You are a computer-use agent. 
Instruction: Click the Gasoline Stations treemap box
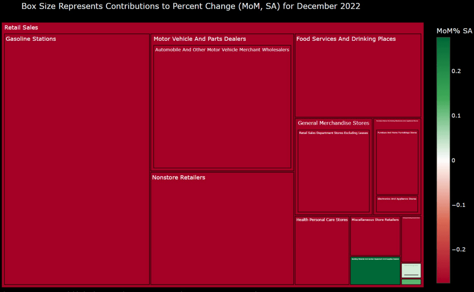[77, 159]
